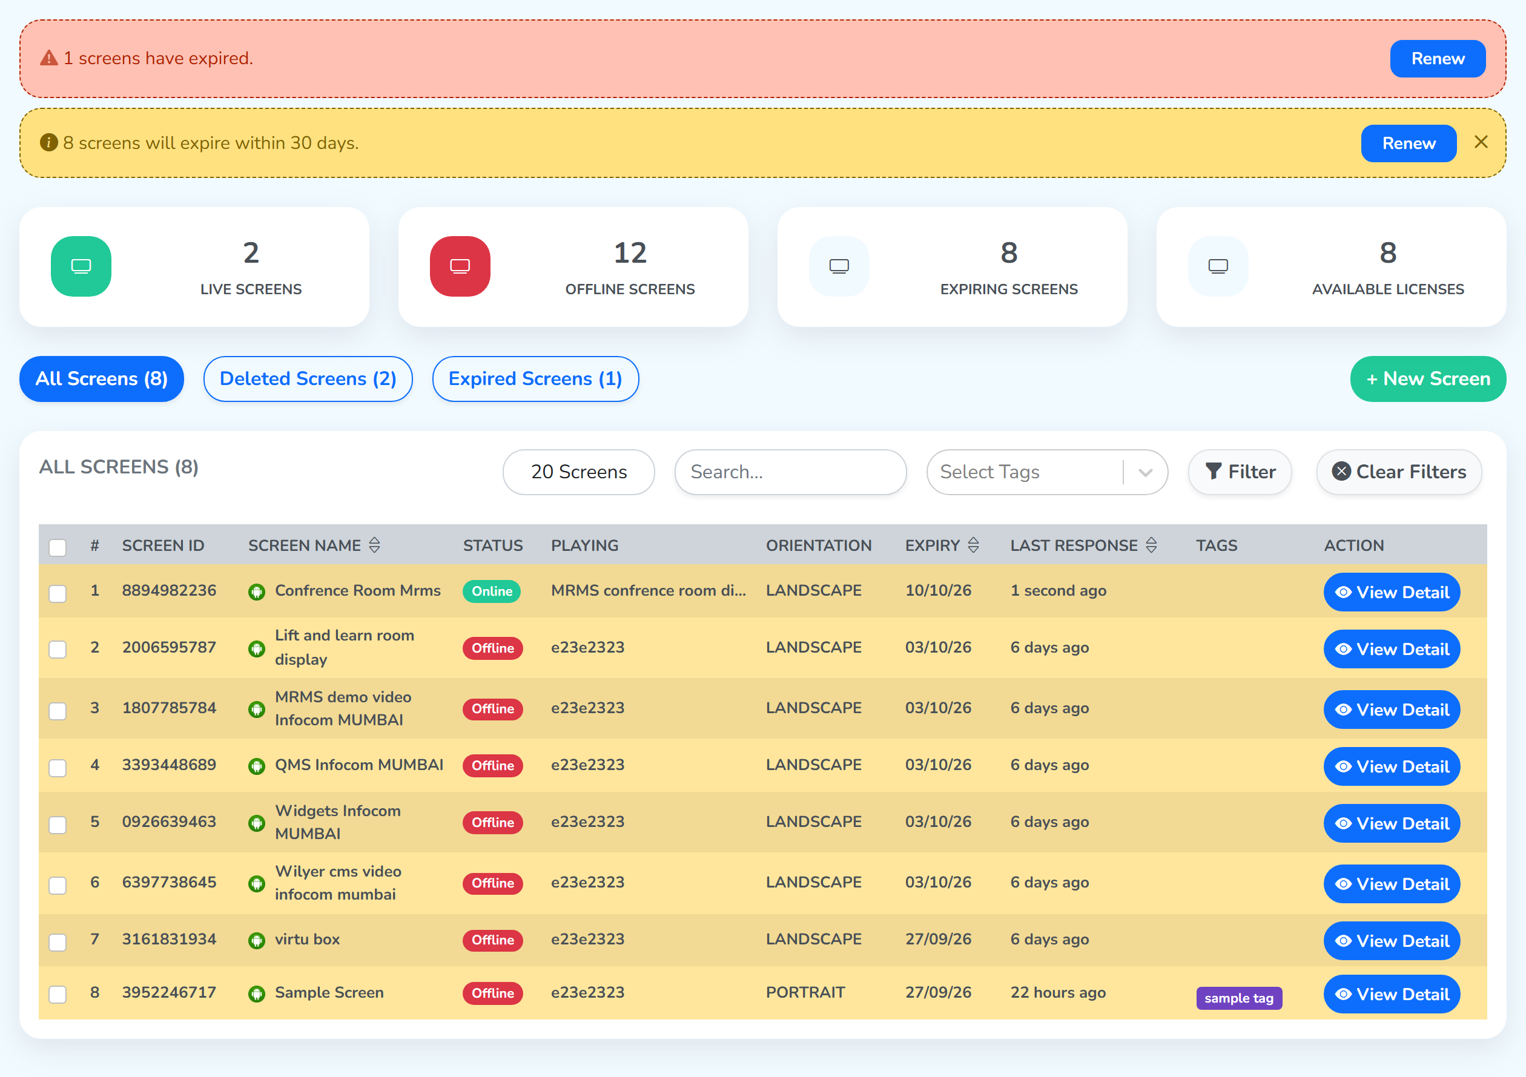The width and height of the screenshot is (1526, 1077).
Task: Click Renew in the expired screens alert
Action: [x=1437, y=59]
